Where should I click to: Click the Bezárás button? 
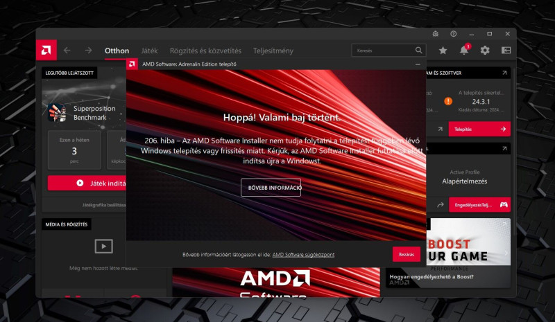coord(407,254)
